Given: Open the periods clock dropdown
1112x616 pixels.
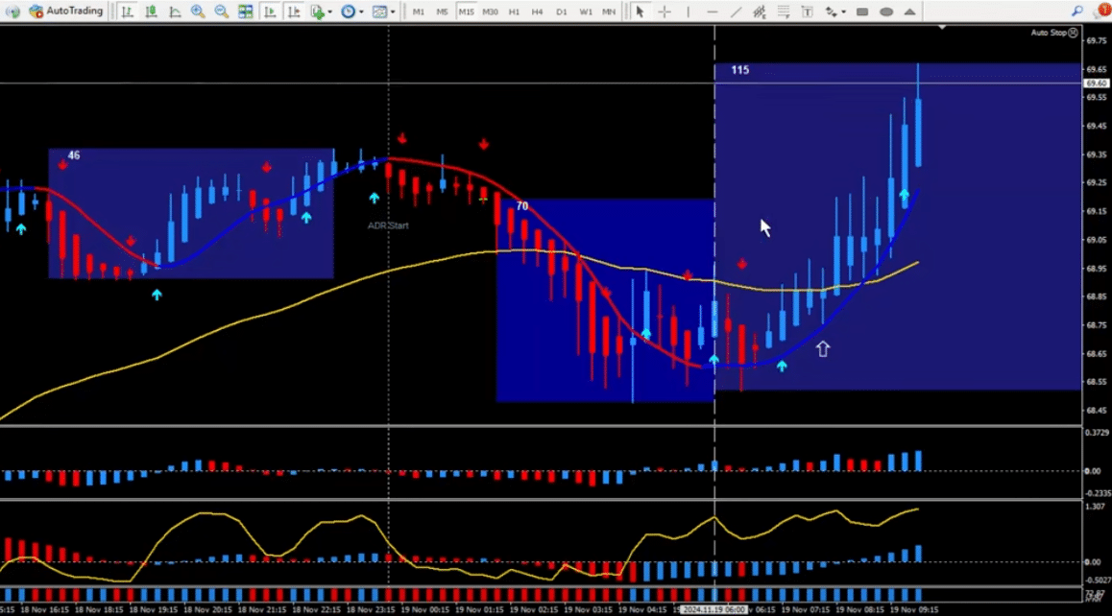Looking at the screenshot, I should pos(351,12).
